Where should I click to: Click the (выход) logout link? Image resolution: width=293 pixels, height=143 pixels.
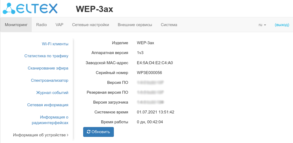click(282, 25)
